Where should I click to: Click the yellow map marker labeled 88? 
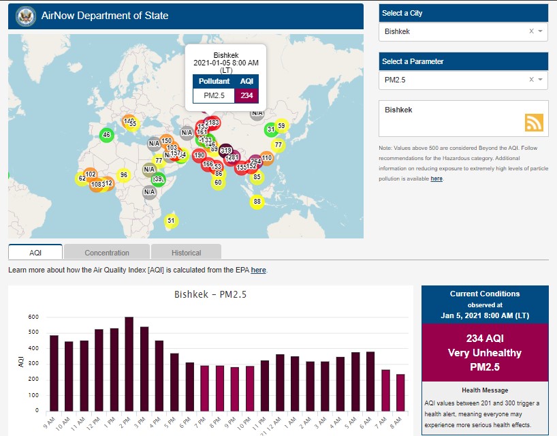coord(257,202)
